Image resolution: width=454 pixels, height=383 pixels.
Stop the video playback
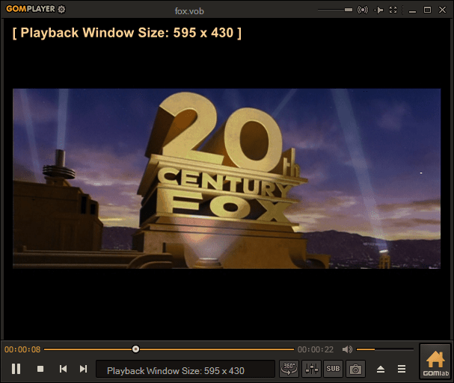coord(40,369)
